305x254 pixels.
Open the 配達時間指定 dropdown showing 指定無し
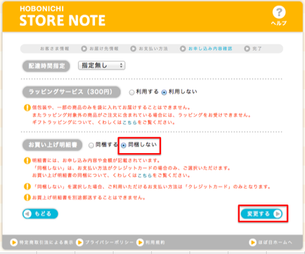point(102,65)
